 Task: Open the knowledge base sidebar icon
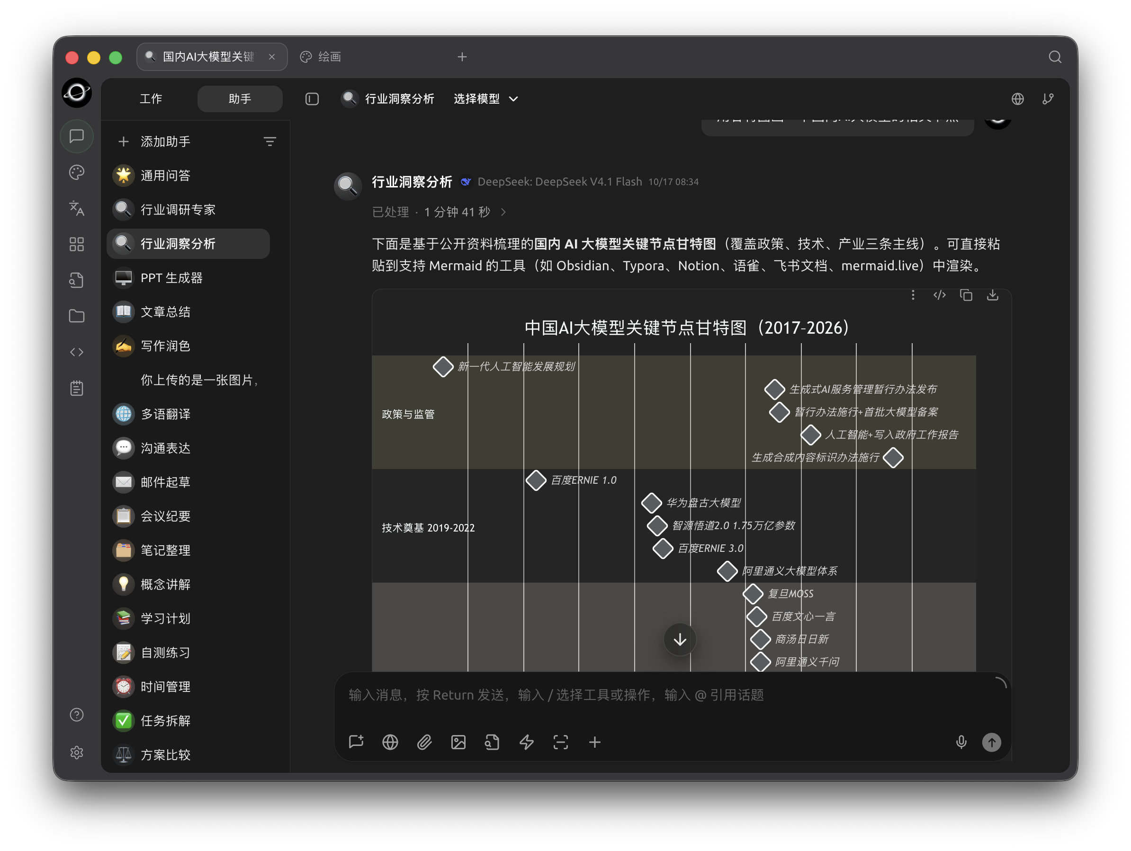coord(77,280)
